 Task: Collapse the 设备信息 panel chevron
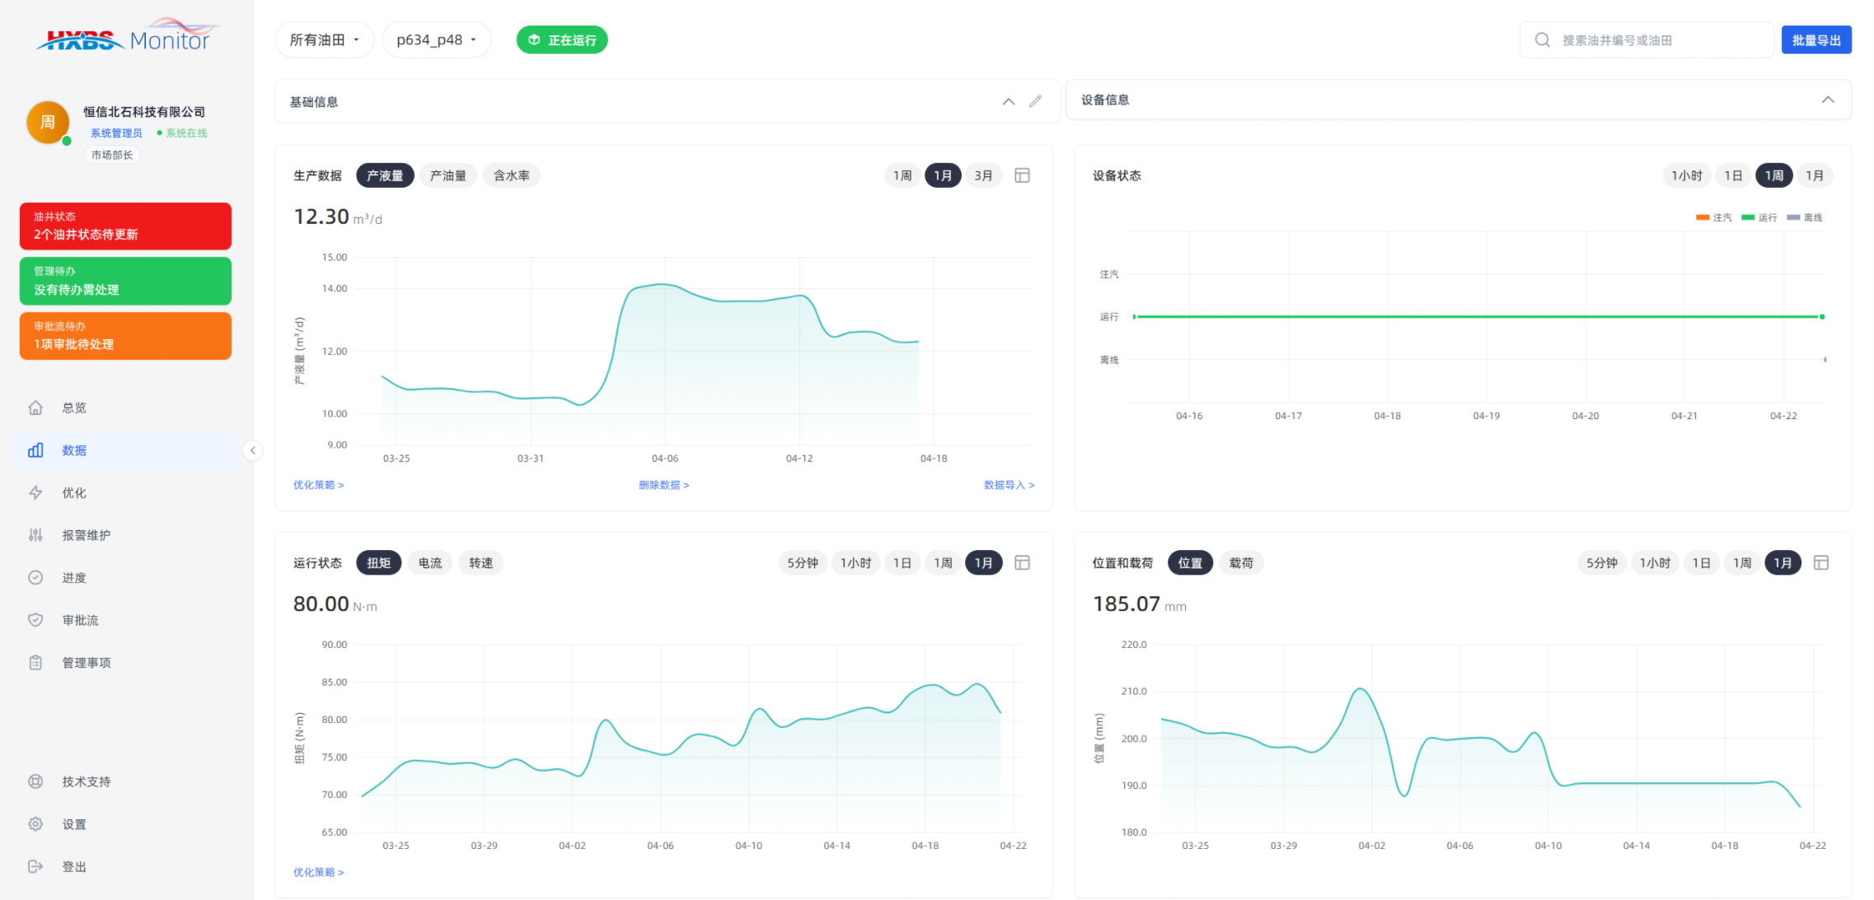click(1828, 100)
